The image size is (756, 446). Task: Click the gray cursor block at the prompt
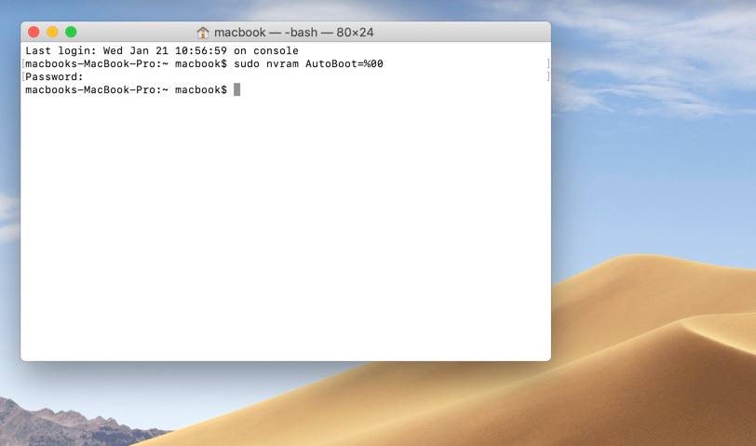(x=236, y=89)
